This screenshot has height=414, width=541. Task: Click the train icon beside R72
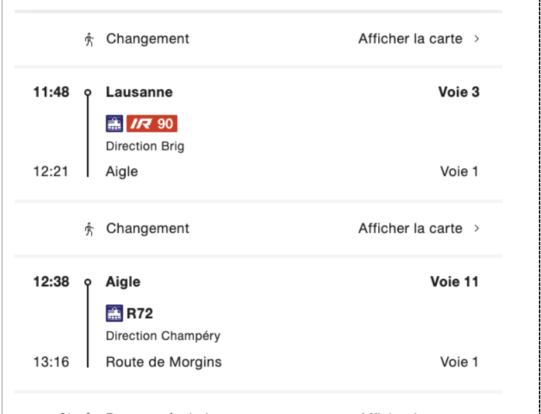pyautogui.click(x=115, y=313)
